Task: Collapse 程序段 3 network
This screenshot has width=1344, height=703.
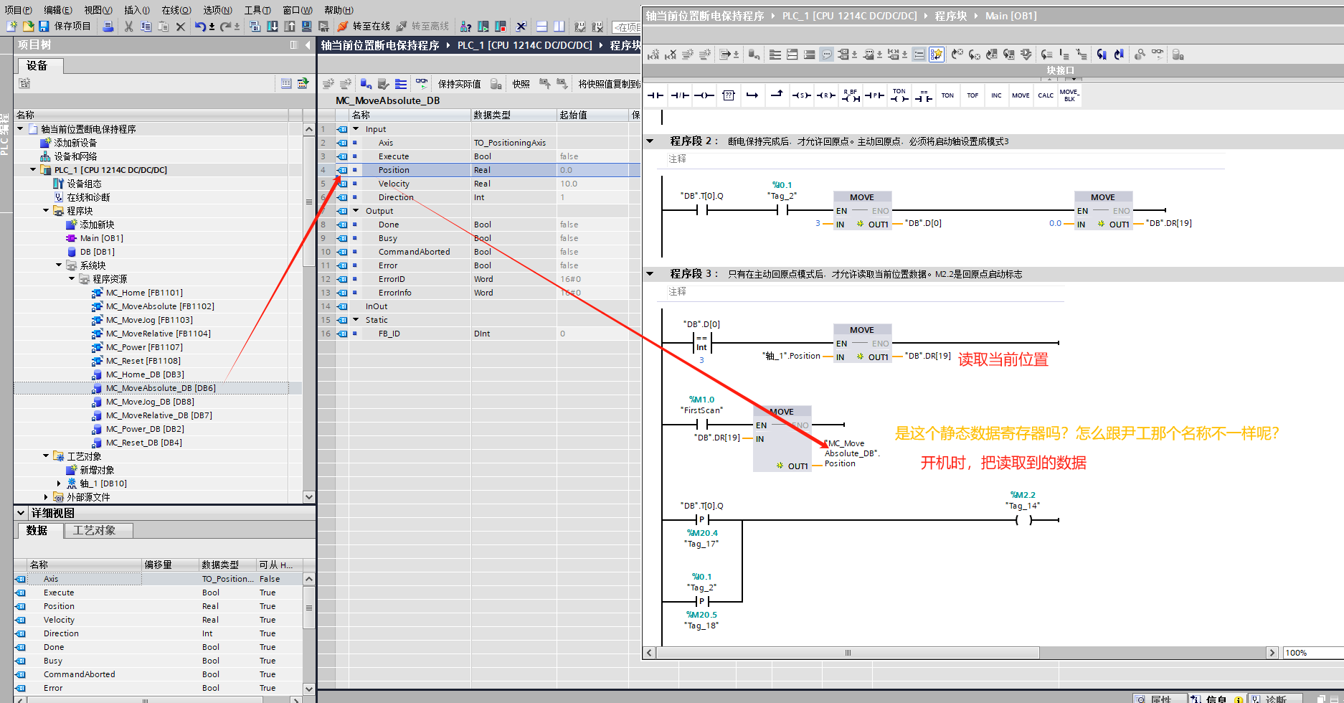Action: [x=650, y=274]
